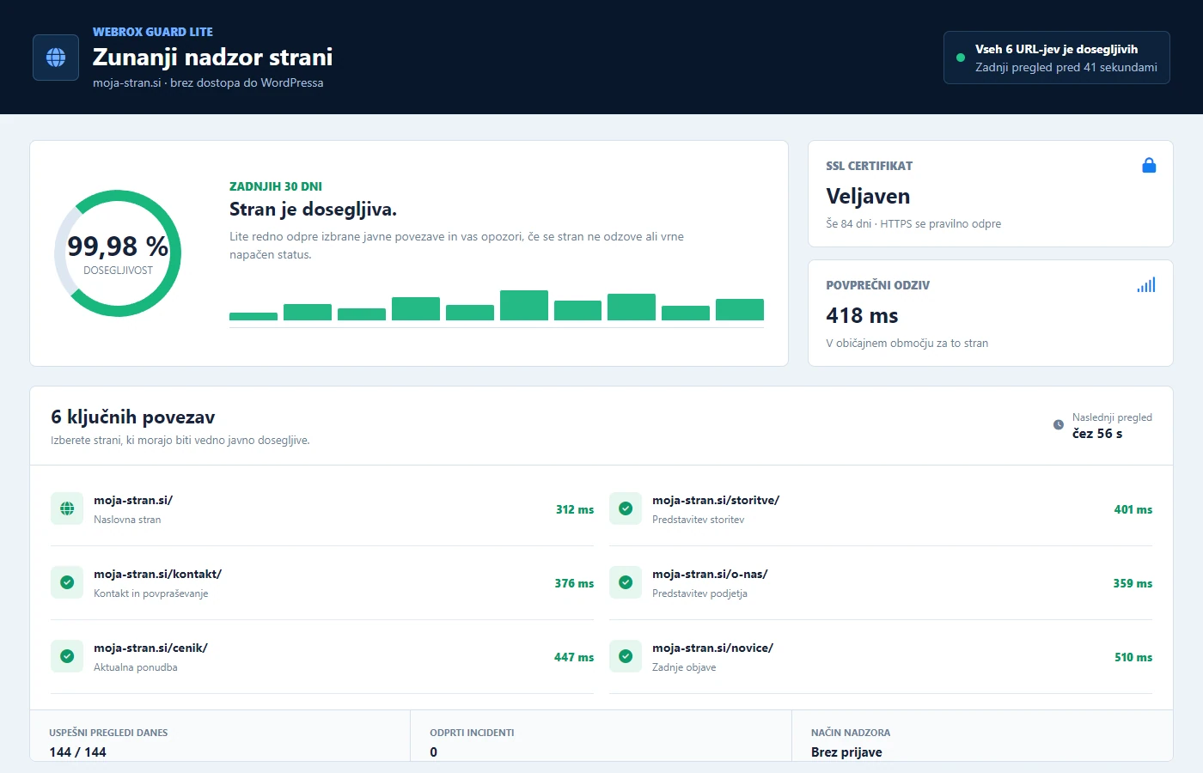The height and width of the screenshot is (773, 1203).
Task: Click the 'čez 56 s' next check countdown
Action: tap(1097, 434)
